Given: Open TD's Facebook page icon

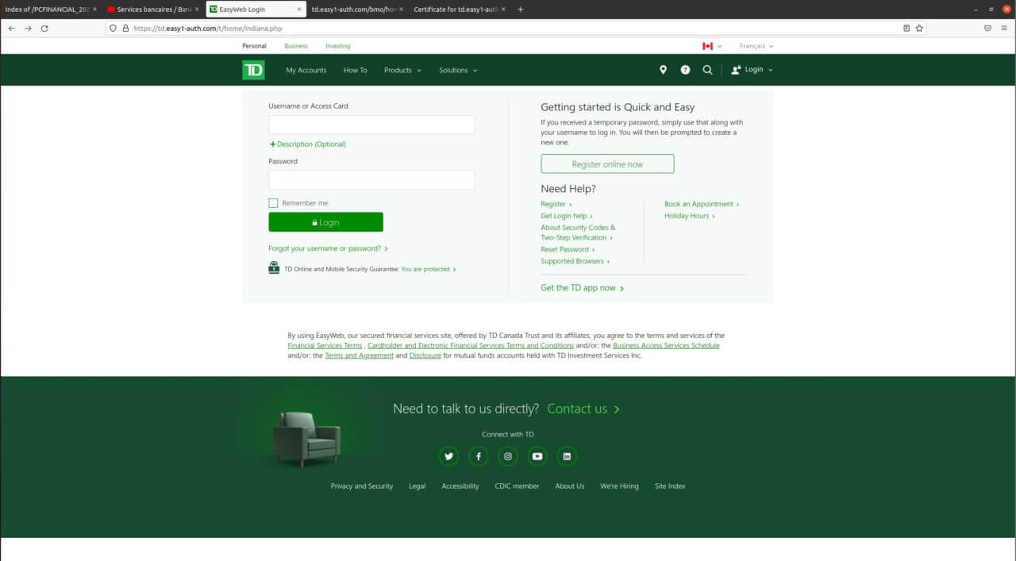Looking at the screenshot, I should click(x=478, y=456).
